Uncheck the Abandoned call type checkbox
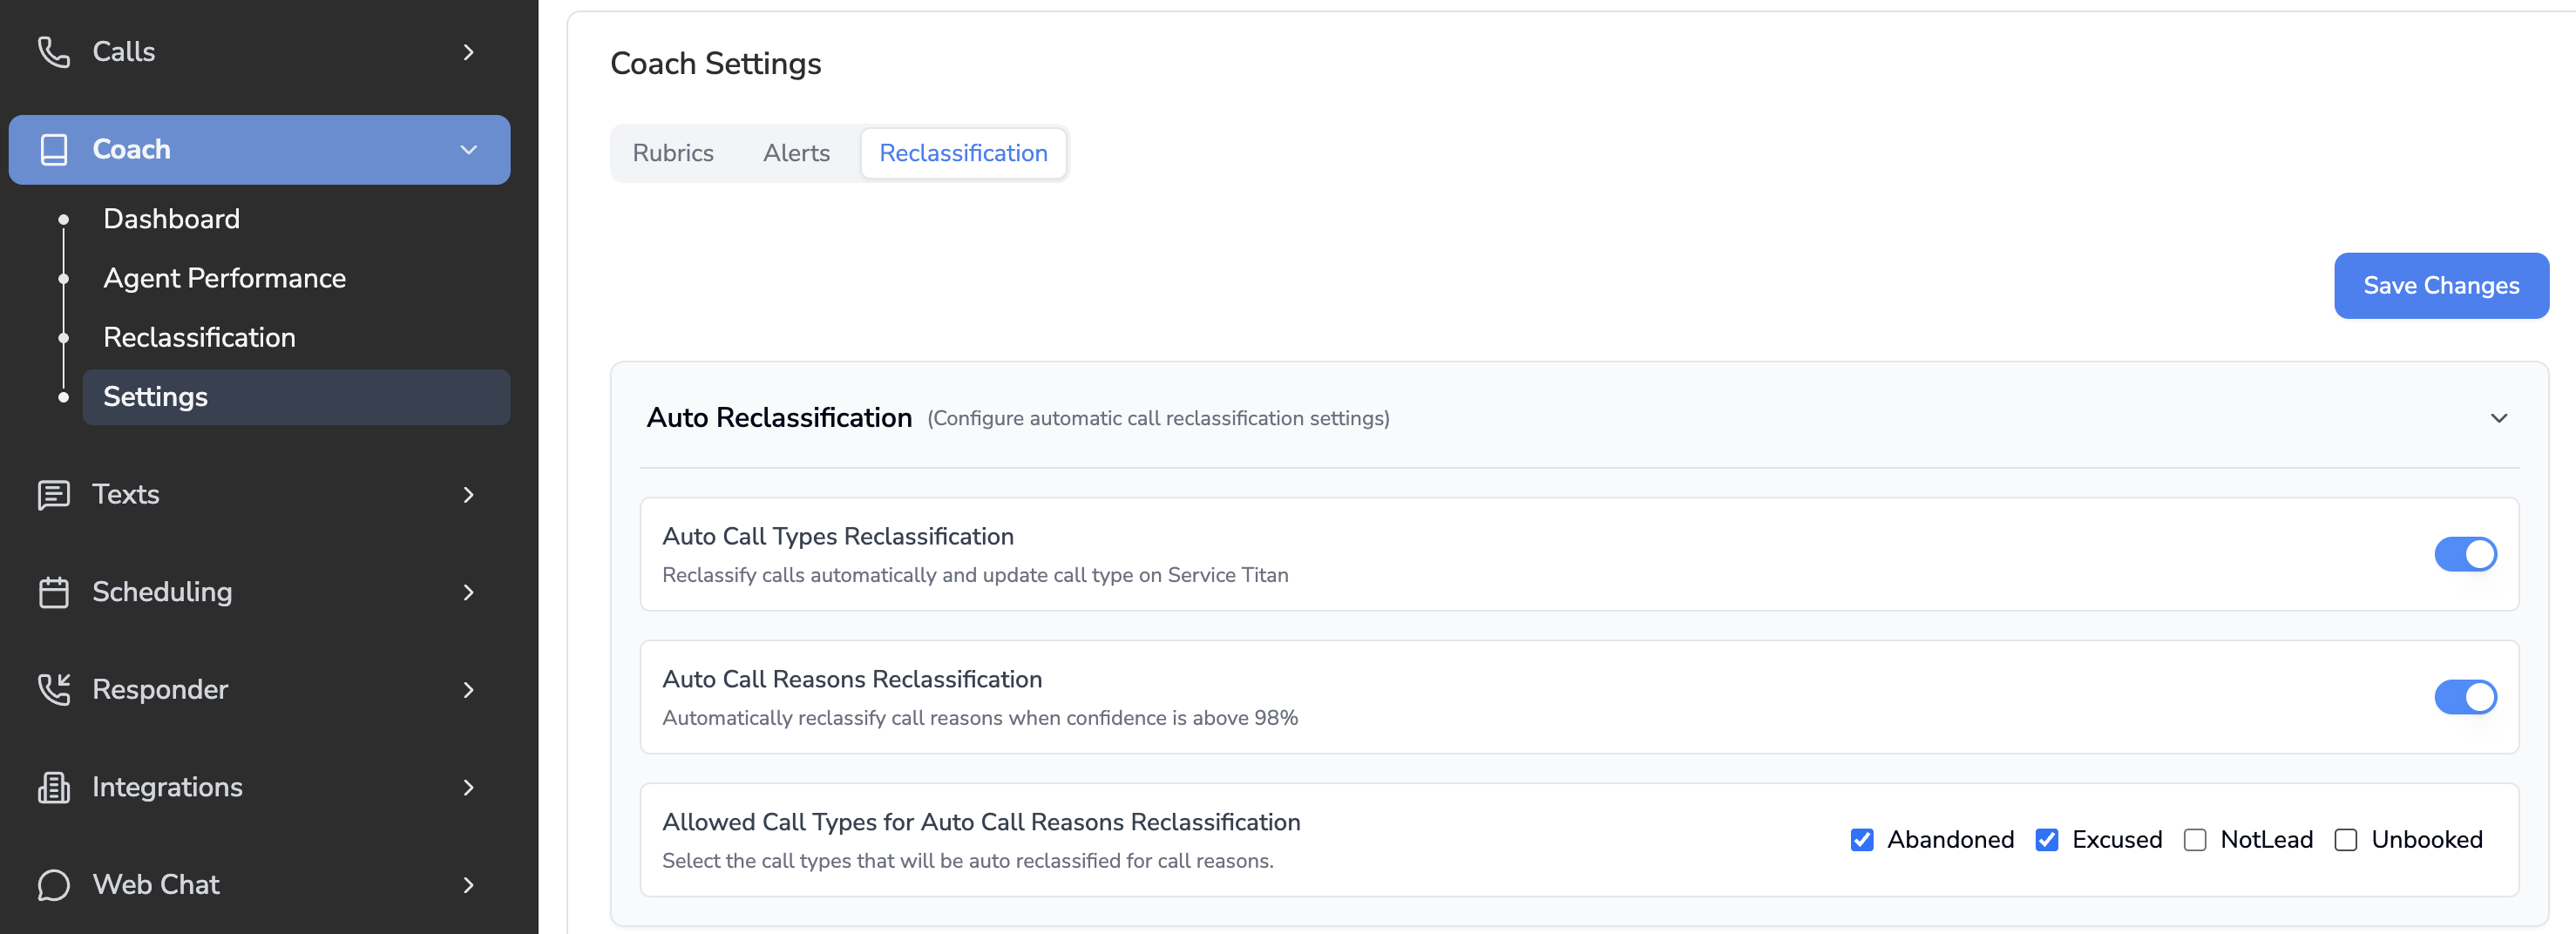This screenshot has width=2576, height=934. (x=1861, y=840)
